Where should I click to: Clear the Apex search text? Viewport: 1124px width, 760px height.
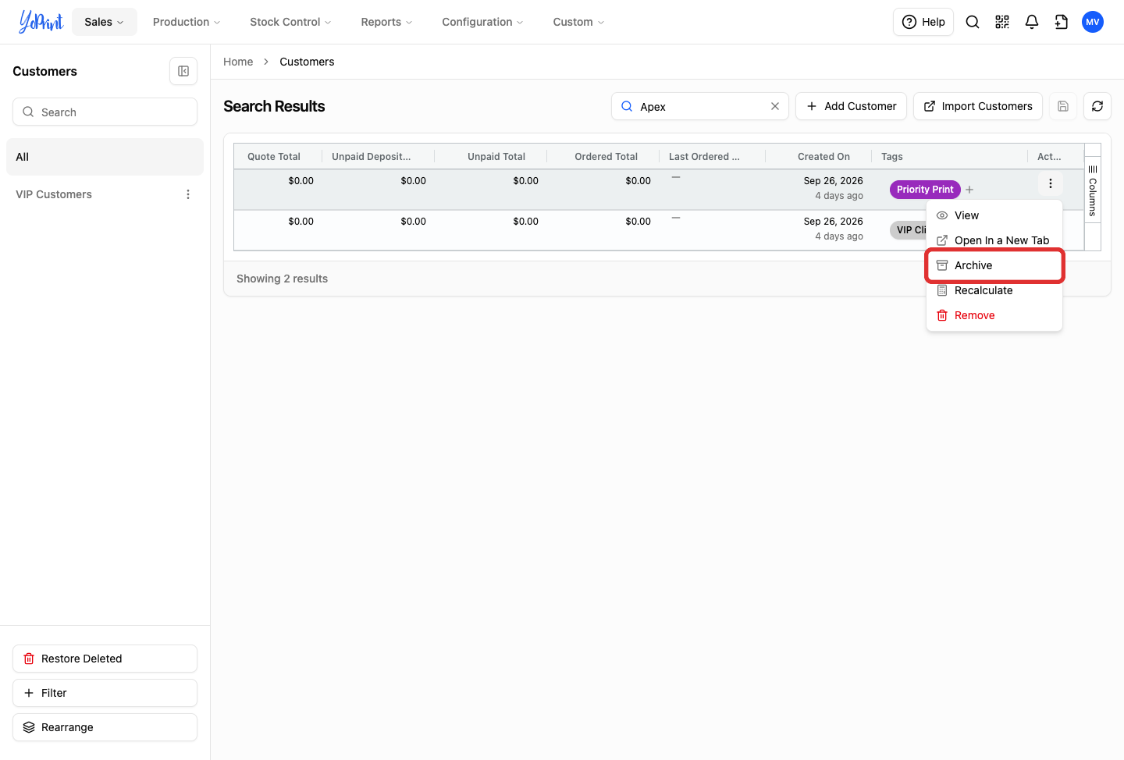[775, 106]
